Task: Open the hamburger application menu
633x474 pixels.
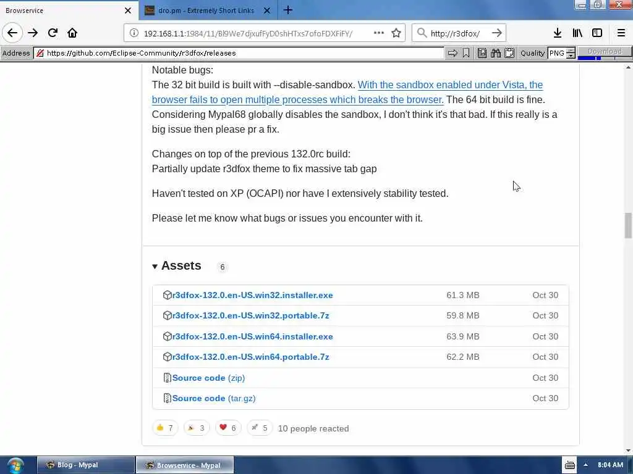Action: click(621, 33)
